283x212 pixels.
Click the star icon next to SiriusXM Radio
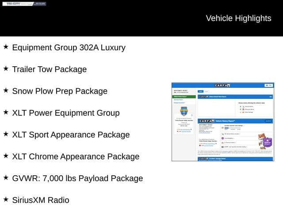6,199
